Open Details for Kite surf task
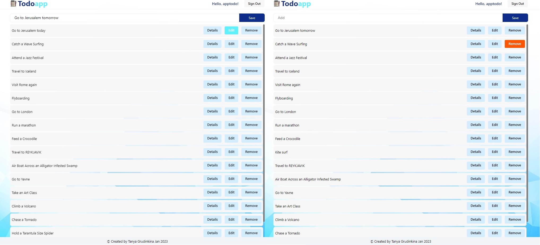 [x=476, y=152]
